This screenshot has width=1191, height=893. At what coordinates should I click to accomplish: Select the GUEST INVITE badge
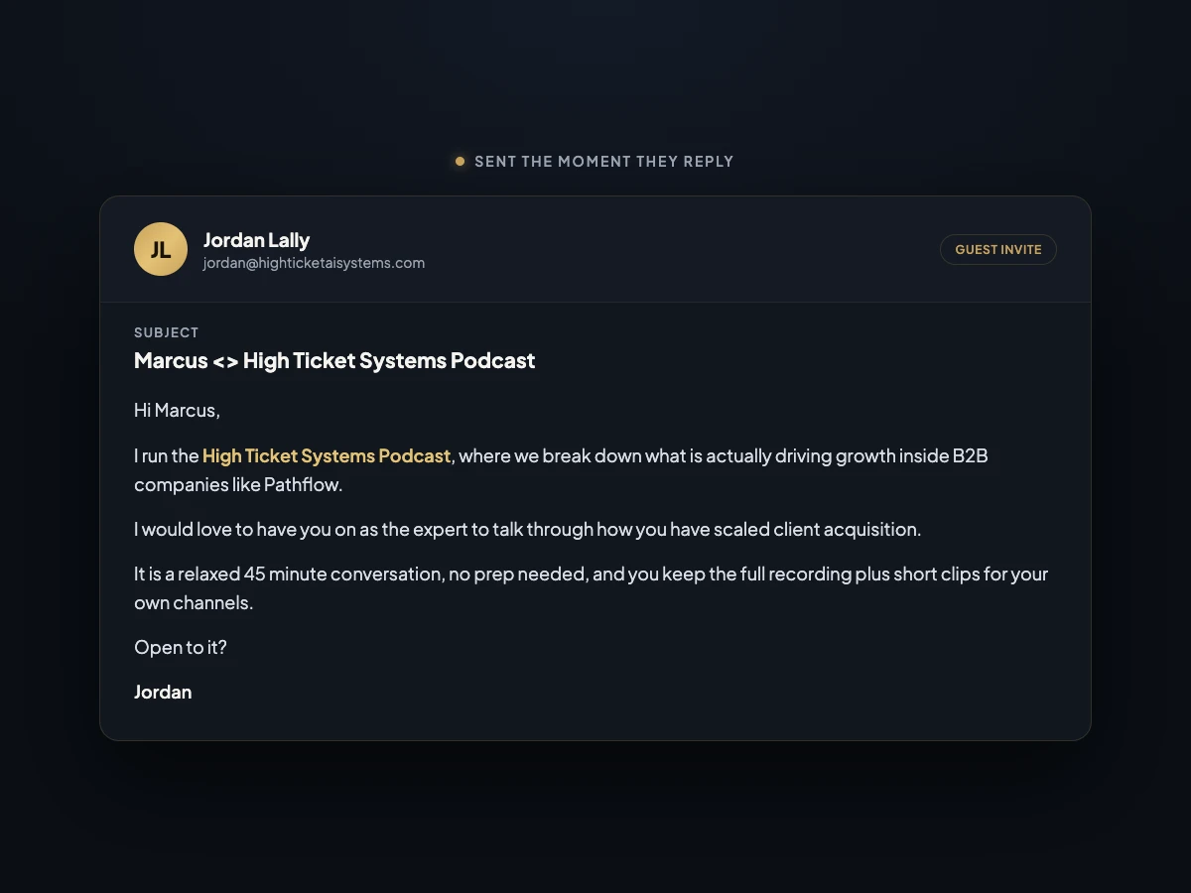click(x=998, y=249)
